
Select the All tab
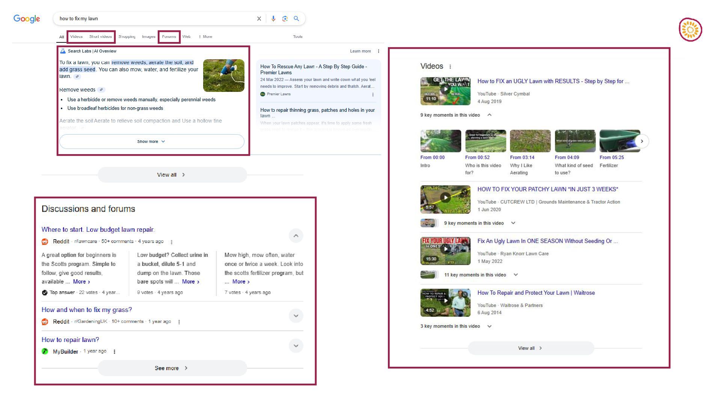pyautogui.click(x=62, y=37)
